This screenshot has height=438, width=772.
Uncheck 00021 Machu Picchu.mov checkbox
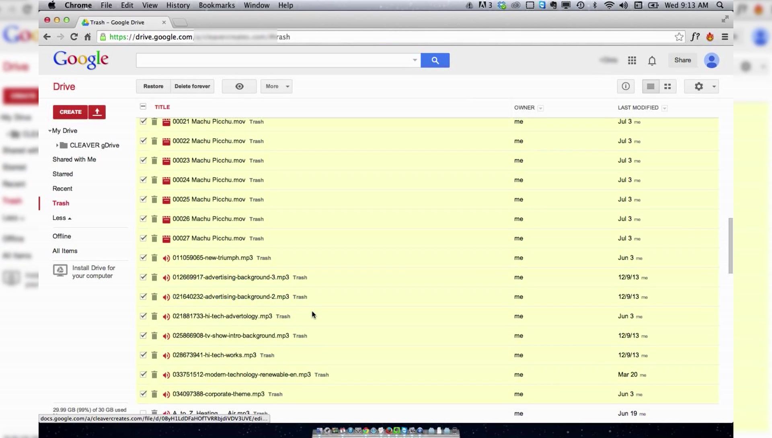pyautogui.click(x=143, y=121)
